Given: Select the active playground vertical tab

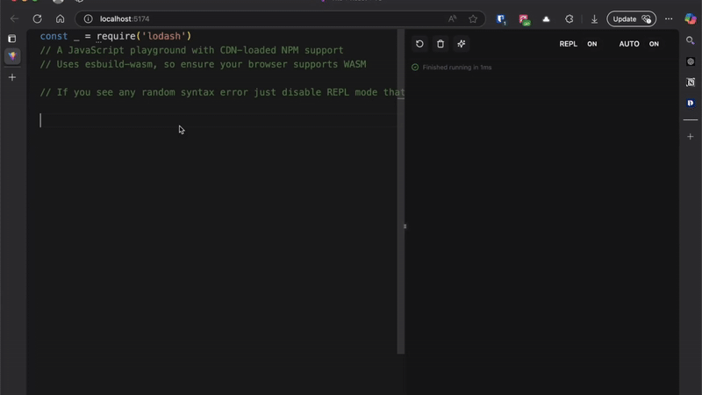Looking at the screenshot, I should pos(12,56).
